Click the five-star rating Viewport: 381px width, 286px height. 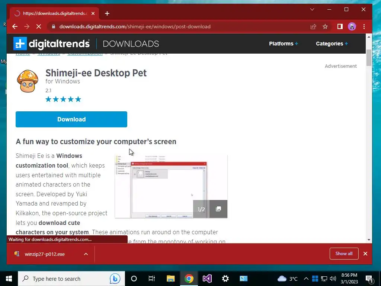(x=63, y=99)
